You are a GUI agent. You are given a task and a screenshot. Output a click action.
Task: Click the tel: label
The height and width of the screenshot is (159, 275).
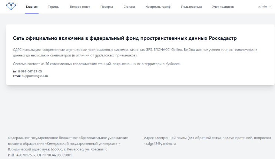click(15, 71)
